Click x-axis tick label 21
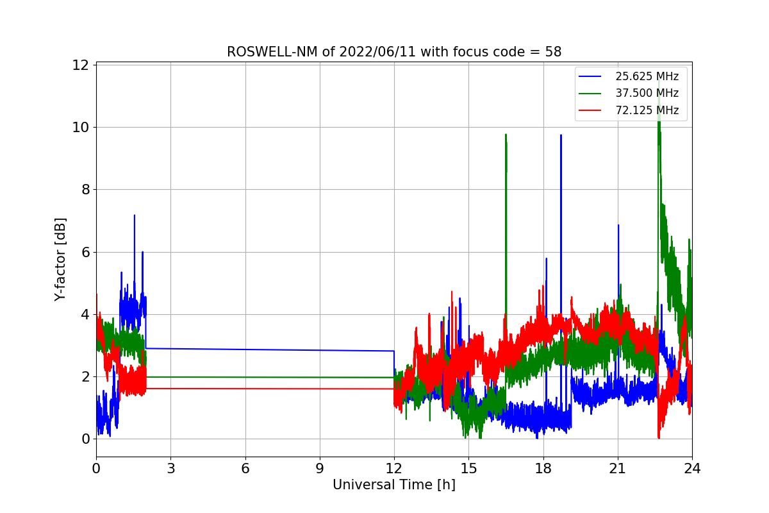Viewport: 769px width, 513px height. pos(618,468)
